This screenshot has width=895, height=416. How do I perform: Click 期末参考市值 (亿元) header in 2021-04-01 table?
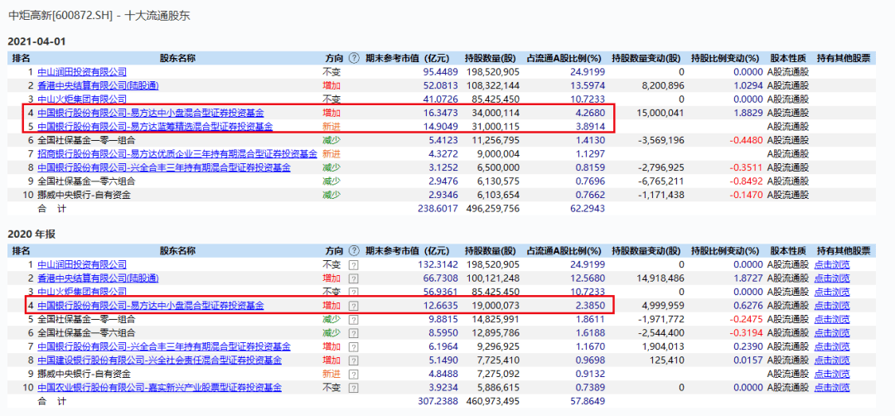408,58
